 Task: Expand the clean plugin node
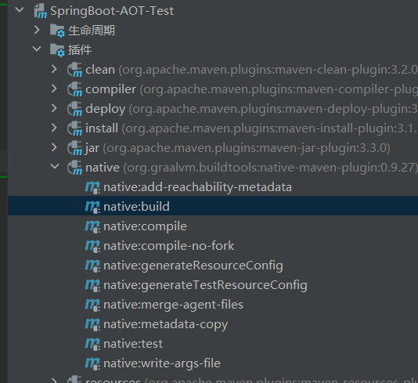click(54, 69)
